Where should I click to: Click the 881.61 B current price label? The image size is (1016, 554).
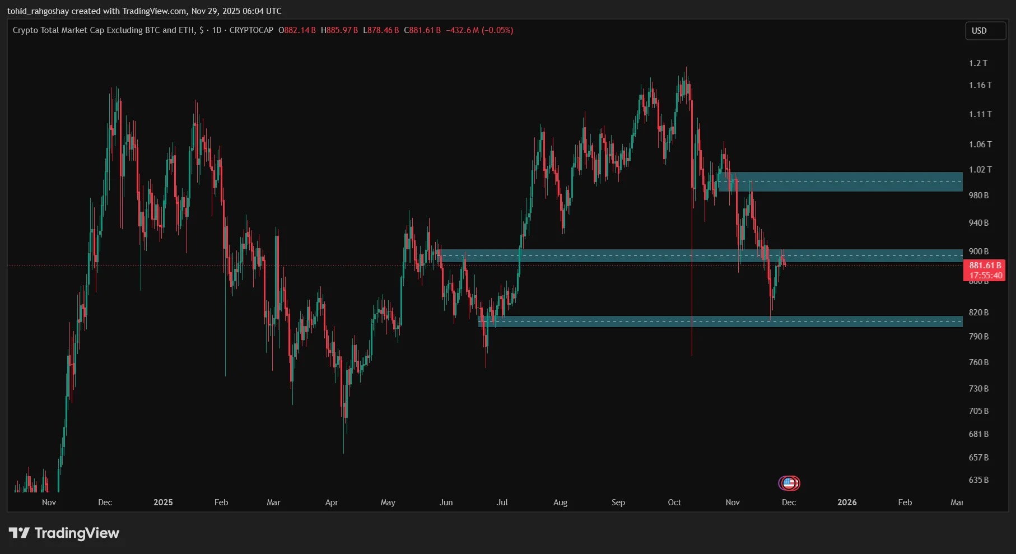[x=985, y=266]
